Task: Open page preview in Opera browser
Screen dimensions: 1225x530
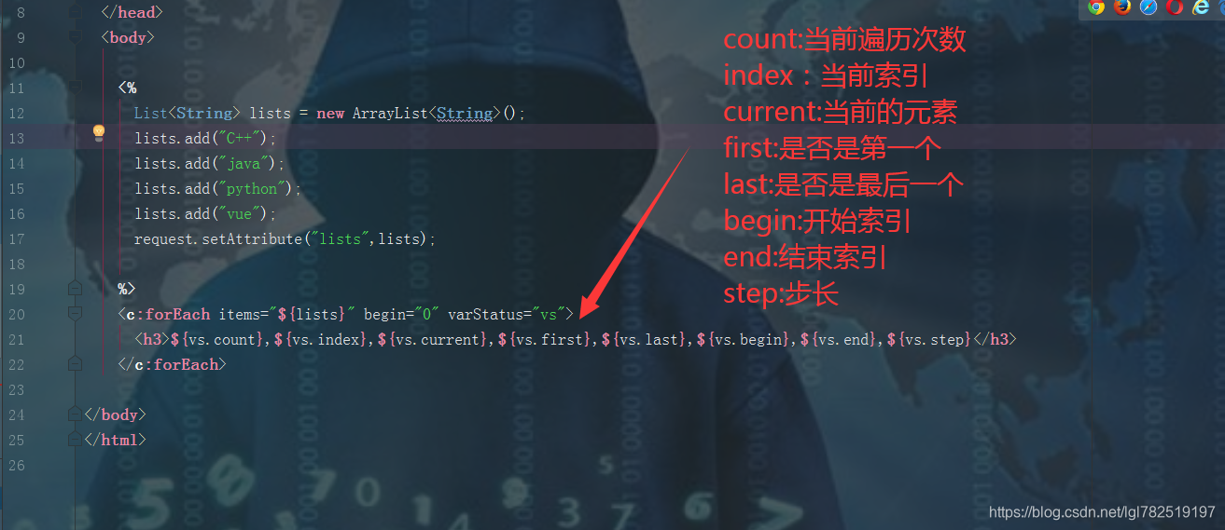Action: pos(1175,7)
